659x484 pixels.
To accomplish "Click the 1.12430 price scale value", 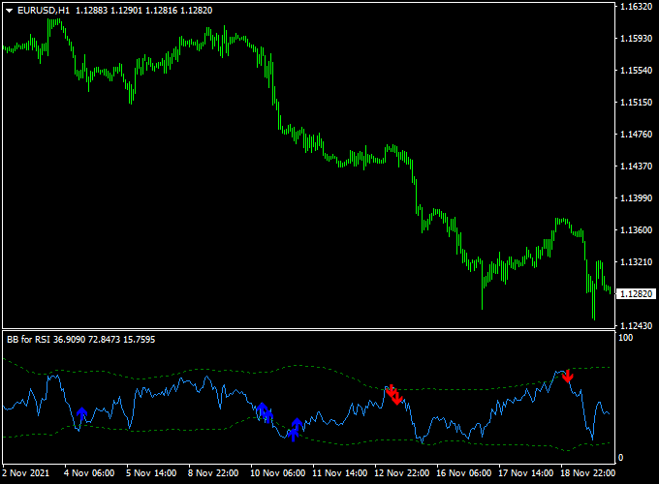I will click(637, 325).
